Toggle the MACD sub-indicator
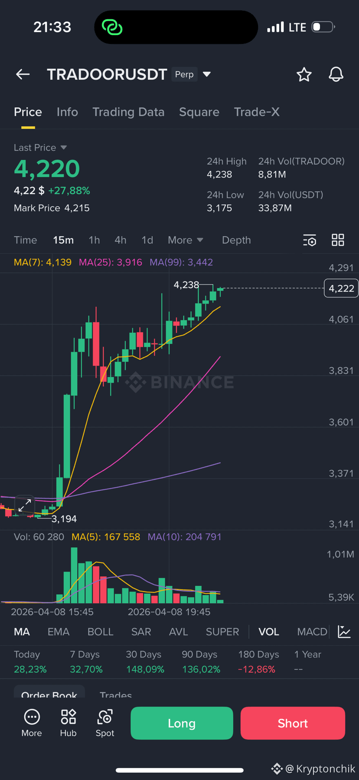 click(312, 632)
